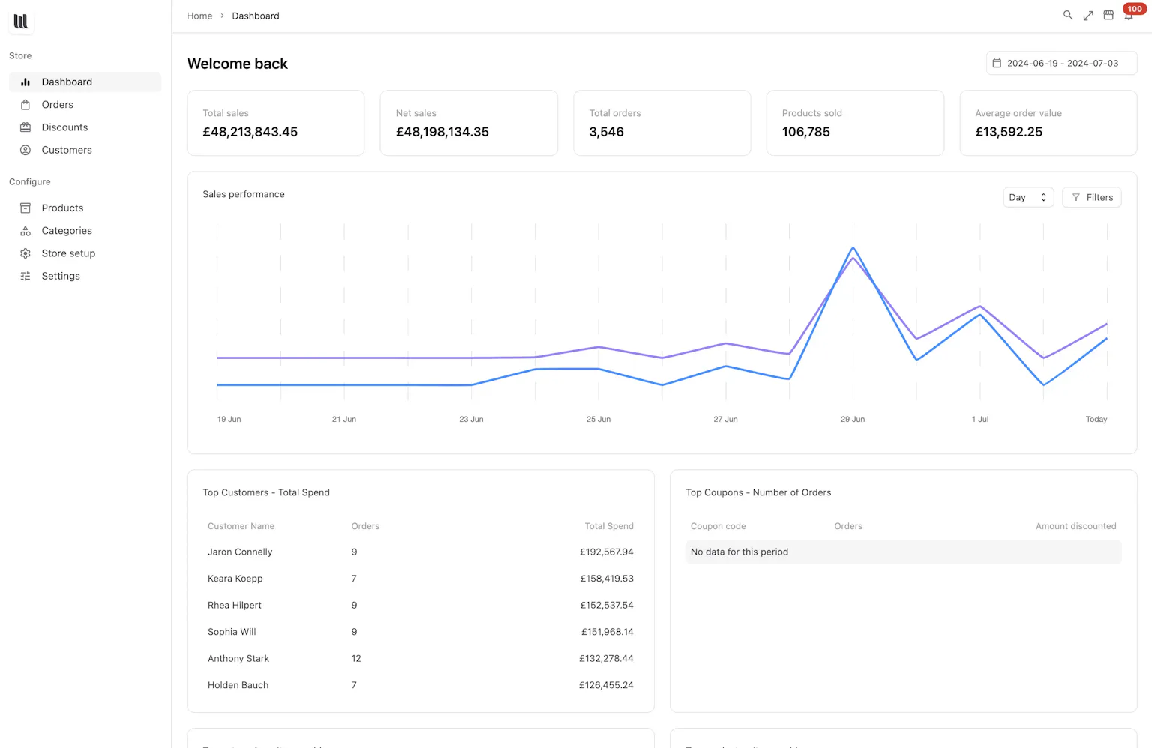The width and height of the screenshot is (1152, 748).
Task: Open Settings in sidebar
Action: (85, 276)
